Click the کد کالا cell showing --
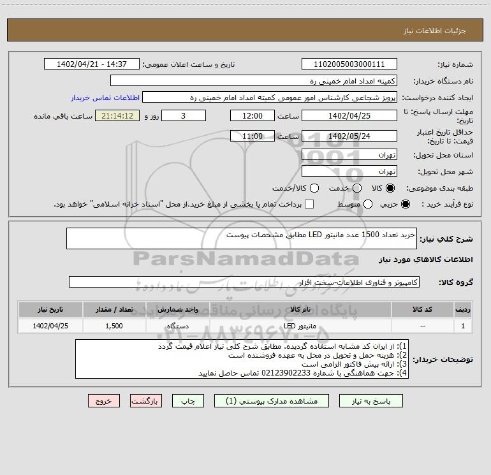491x475 pixels. coord(422,326)
